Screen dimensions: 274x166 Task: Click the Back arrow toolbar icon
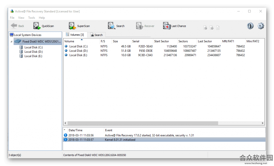[14, 26]
